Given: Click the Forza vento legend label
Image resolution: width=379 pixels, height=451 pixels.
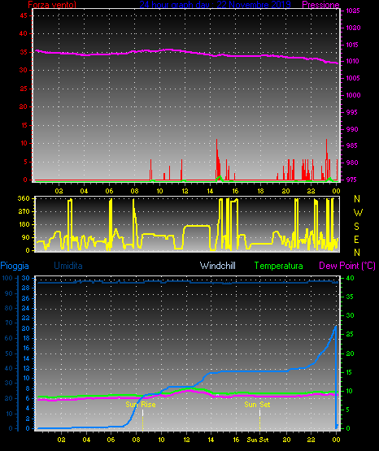Looking at the screenshot, I should pyautogui.click(x=52, y=5).
